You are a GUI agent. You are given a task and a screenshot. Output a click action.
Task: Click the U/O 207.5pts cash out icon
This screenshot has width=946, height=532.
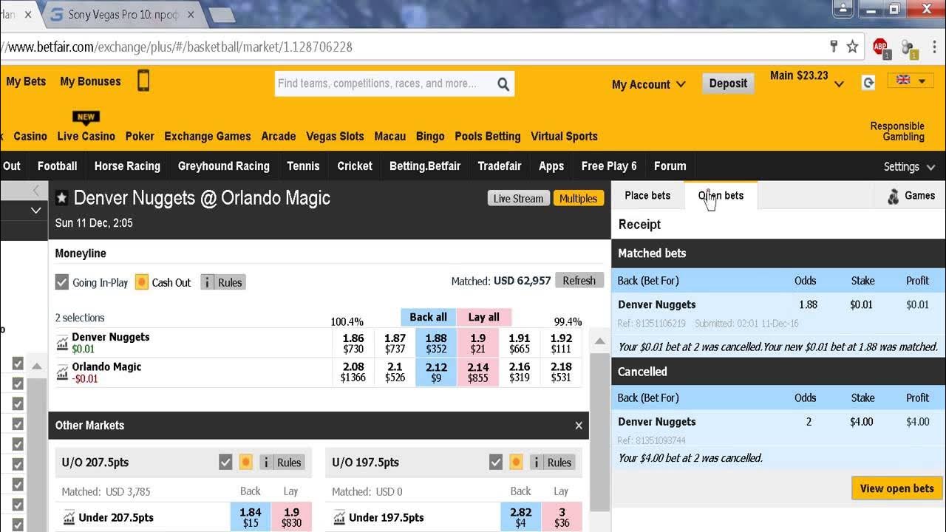coord(246,463)
